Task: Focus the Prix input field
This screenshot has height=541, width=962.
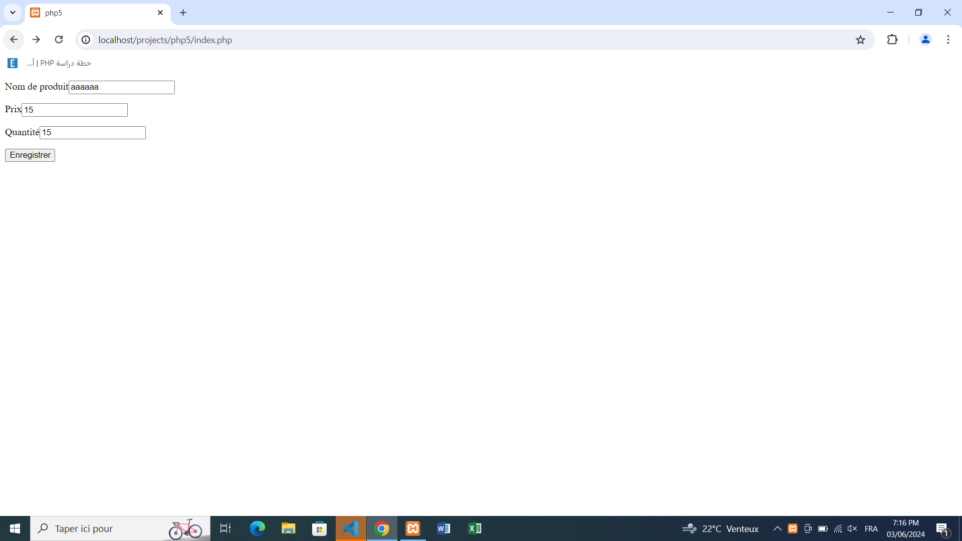Action: point(75,110)
